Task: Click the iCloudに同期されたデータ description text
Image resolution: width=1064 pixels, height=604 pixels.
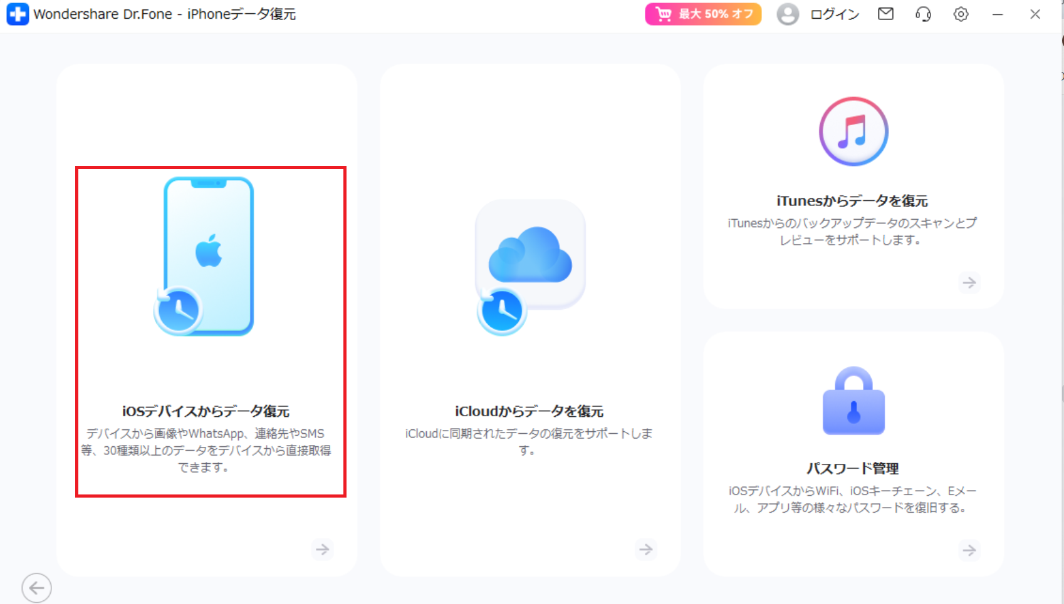Action: click(529, 441)
